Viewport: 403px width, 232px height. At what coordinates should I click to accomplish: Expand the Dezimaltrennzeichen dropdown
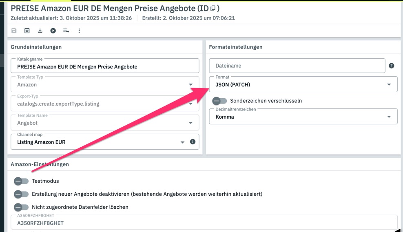(x=303, y=117)
